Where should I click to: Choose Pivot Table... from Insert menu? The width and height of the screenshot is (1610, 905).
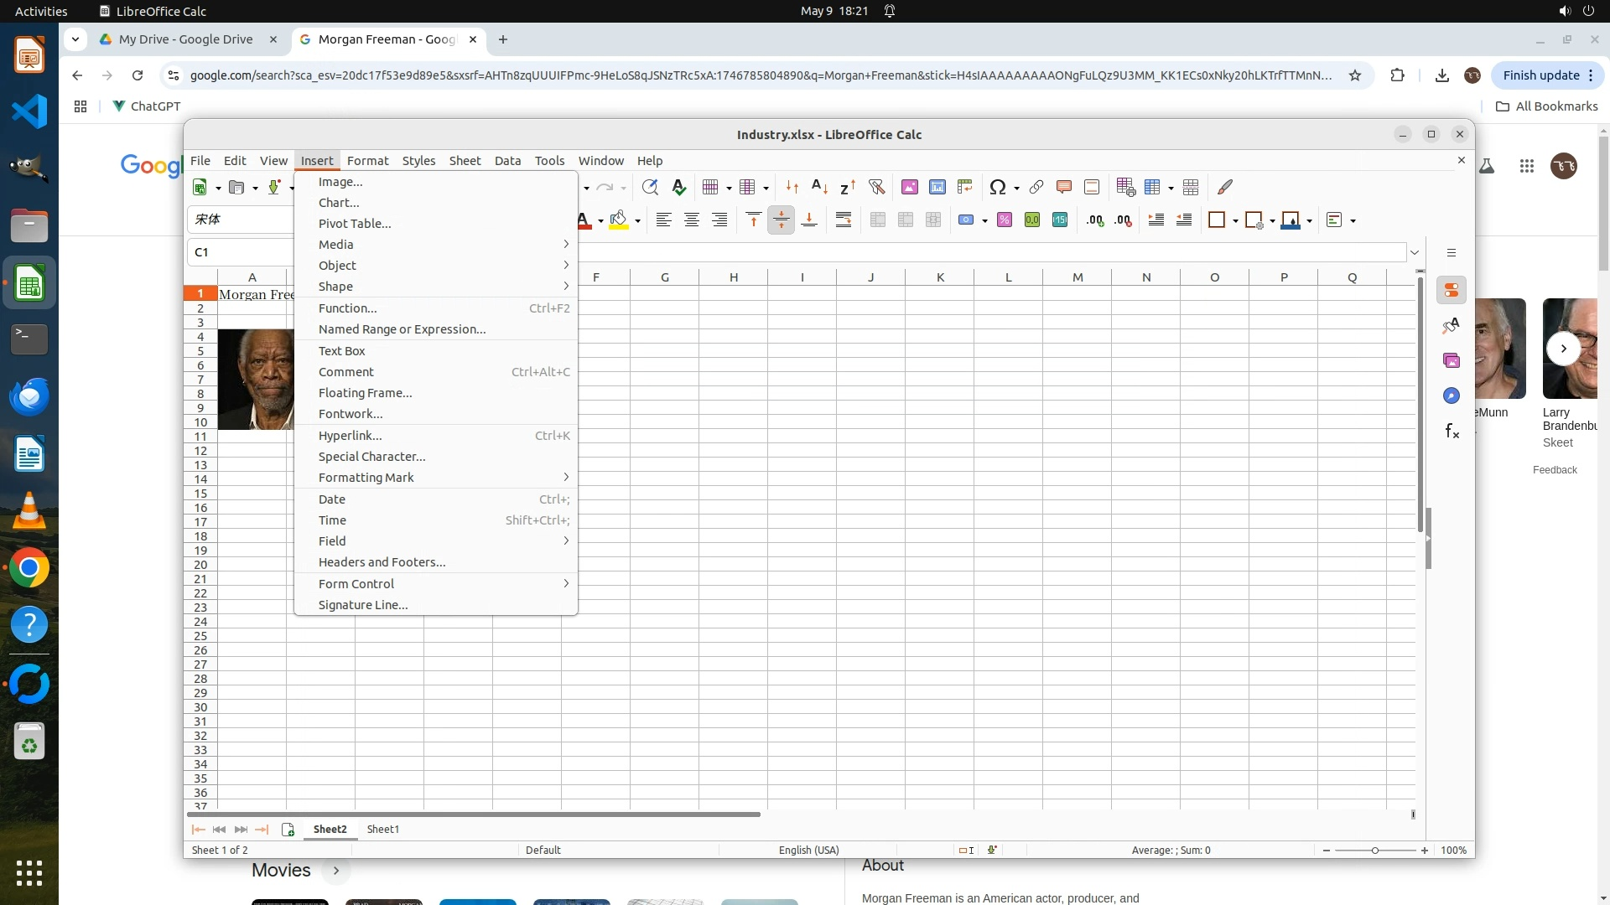click(355, 224)
